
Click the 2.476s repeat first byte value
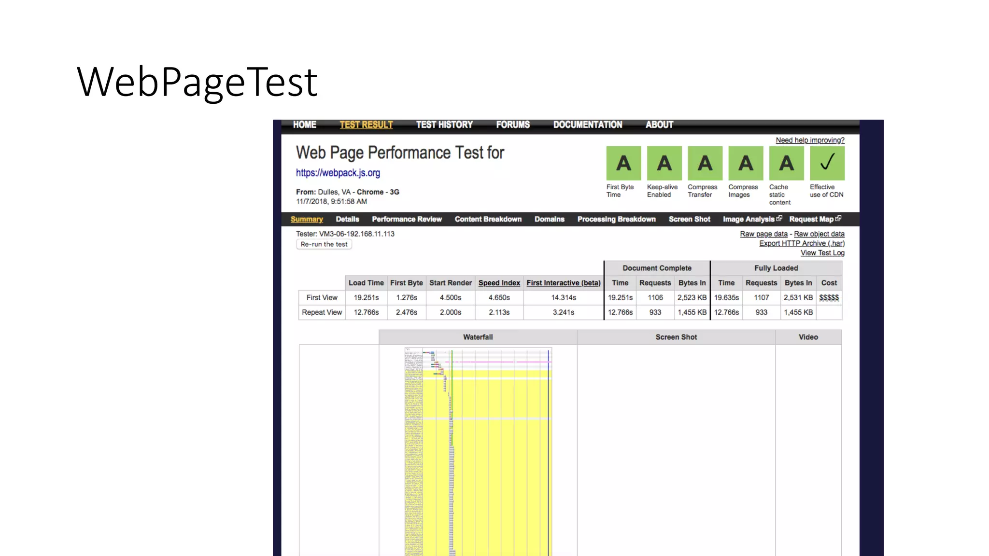point(407,312)
